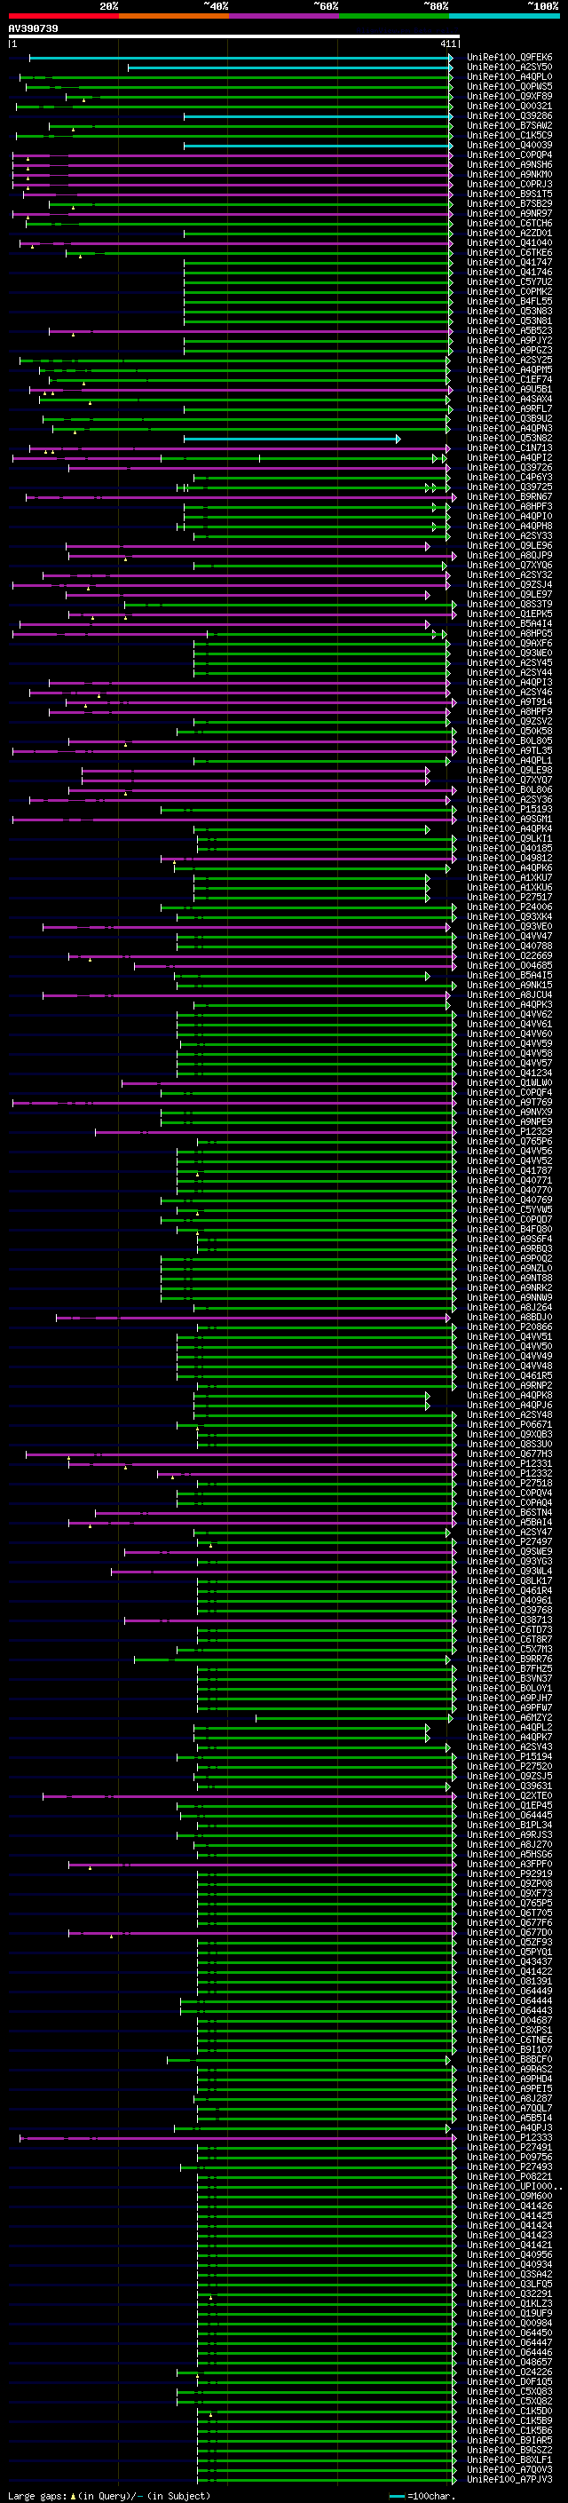
Task: Select the UniRef100_Q9M600 label
Action: (x=509, y=2196)
